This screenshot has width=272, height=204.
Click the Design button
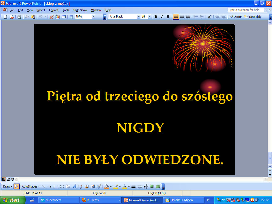[236, 17]
